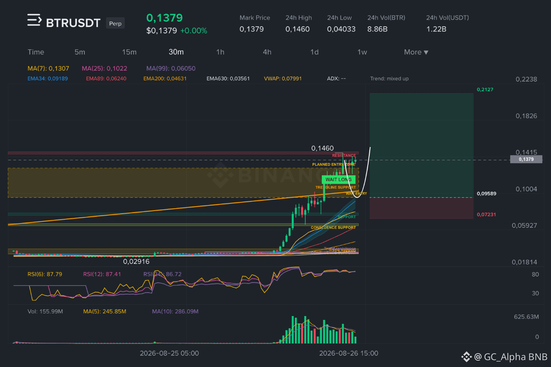This screenshot has width=551, height=367.
Task: Click the 0,2127 take-profit price label
Action: pyautogui.click(x=485, y=89)
